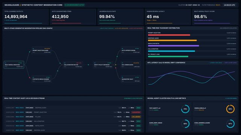Click the CODE_SANDBOX_GUARD 67% load gauge
The width and height of the screenshot is (241, 135).
click(230, 124)
